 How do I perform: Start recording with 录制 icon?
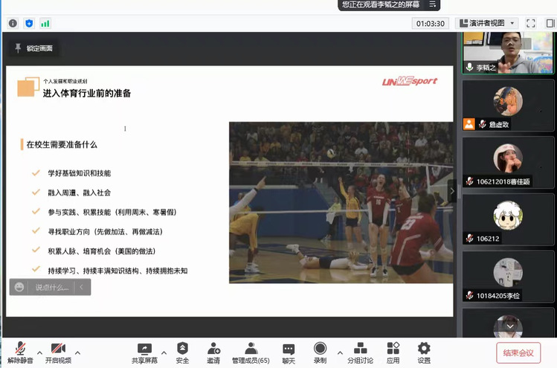[320, 352]
